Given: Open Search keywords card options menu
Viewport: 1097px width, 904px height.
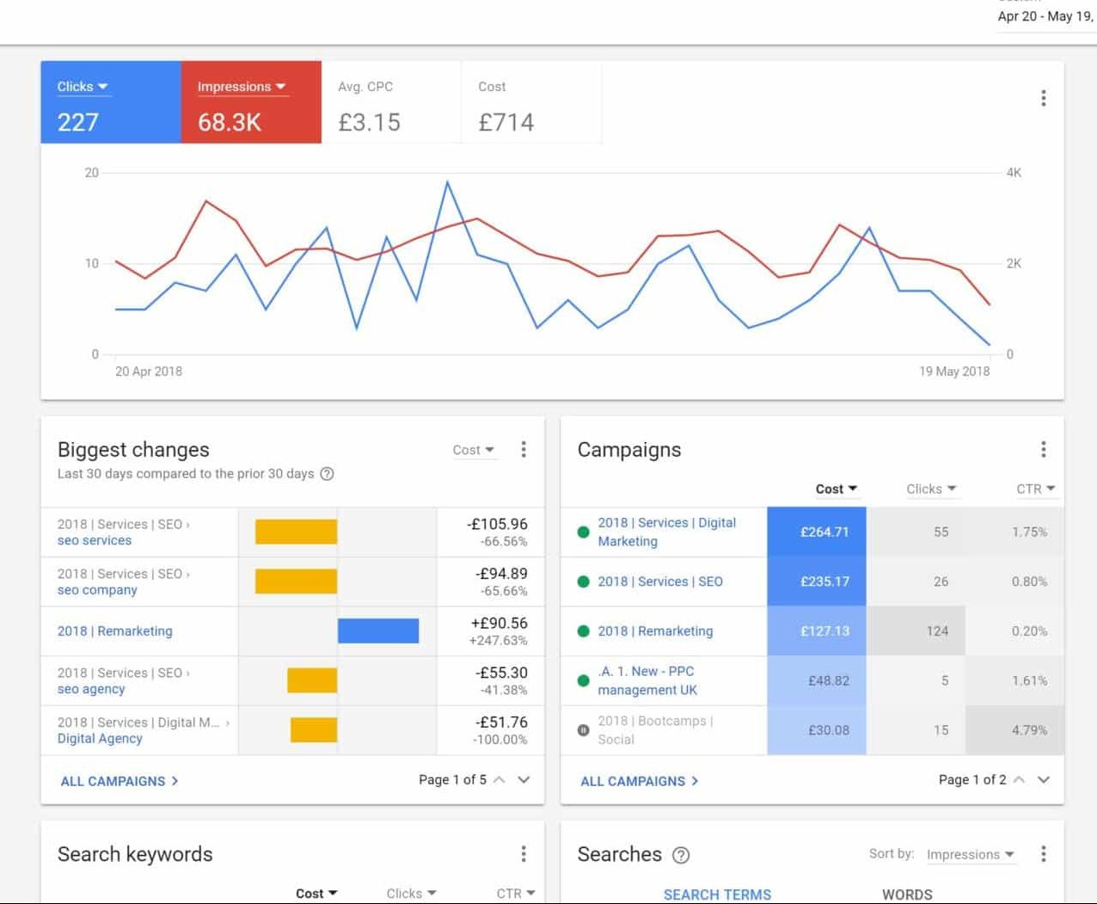Looking at the screenshot, I should [523, 853].
